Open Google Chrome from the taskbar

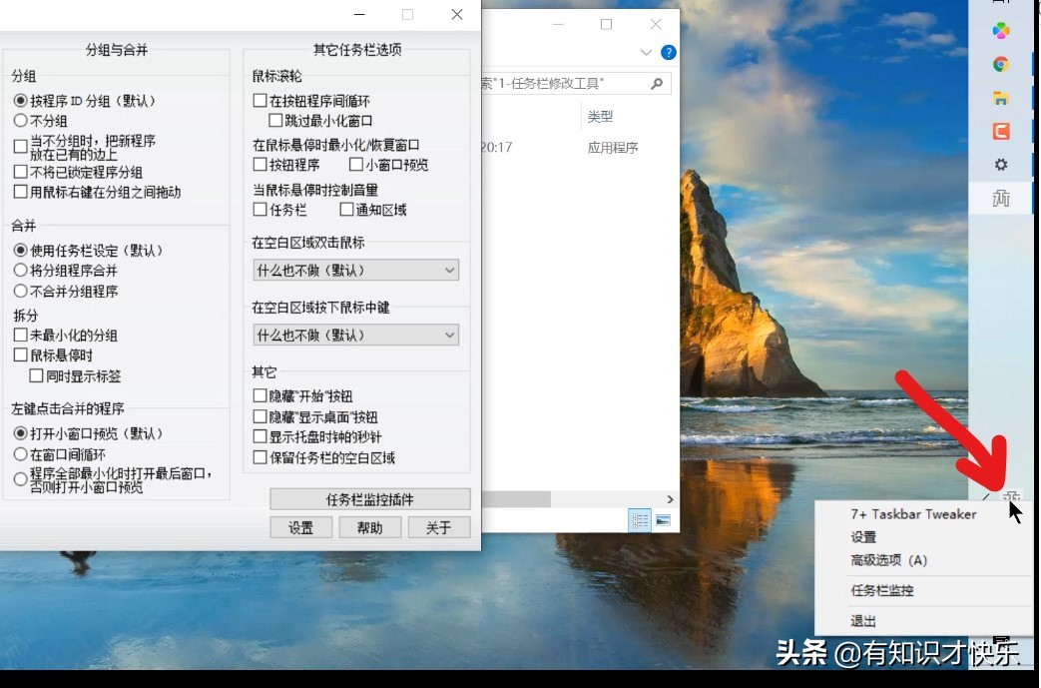coord(1001,63)
